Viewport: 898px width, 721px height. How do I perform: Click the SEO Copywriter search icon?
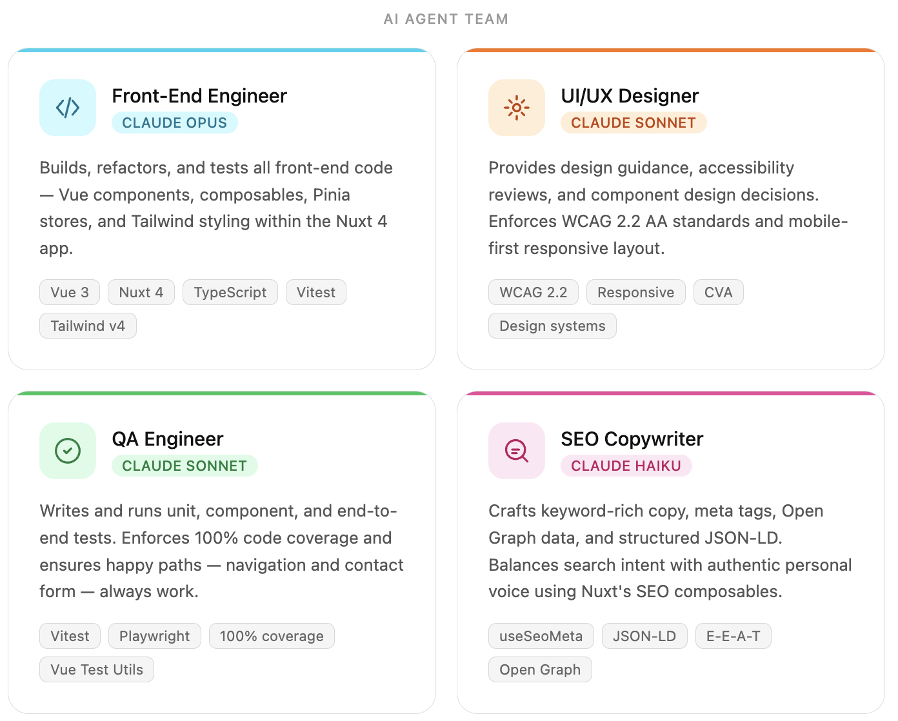click(x=517, y=451)
